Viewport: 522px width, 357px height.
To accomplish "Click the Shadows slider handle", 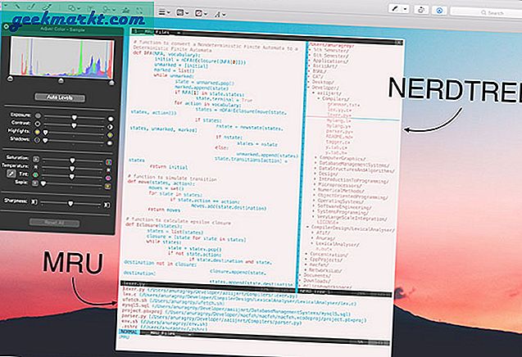I will (45, 140).
